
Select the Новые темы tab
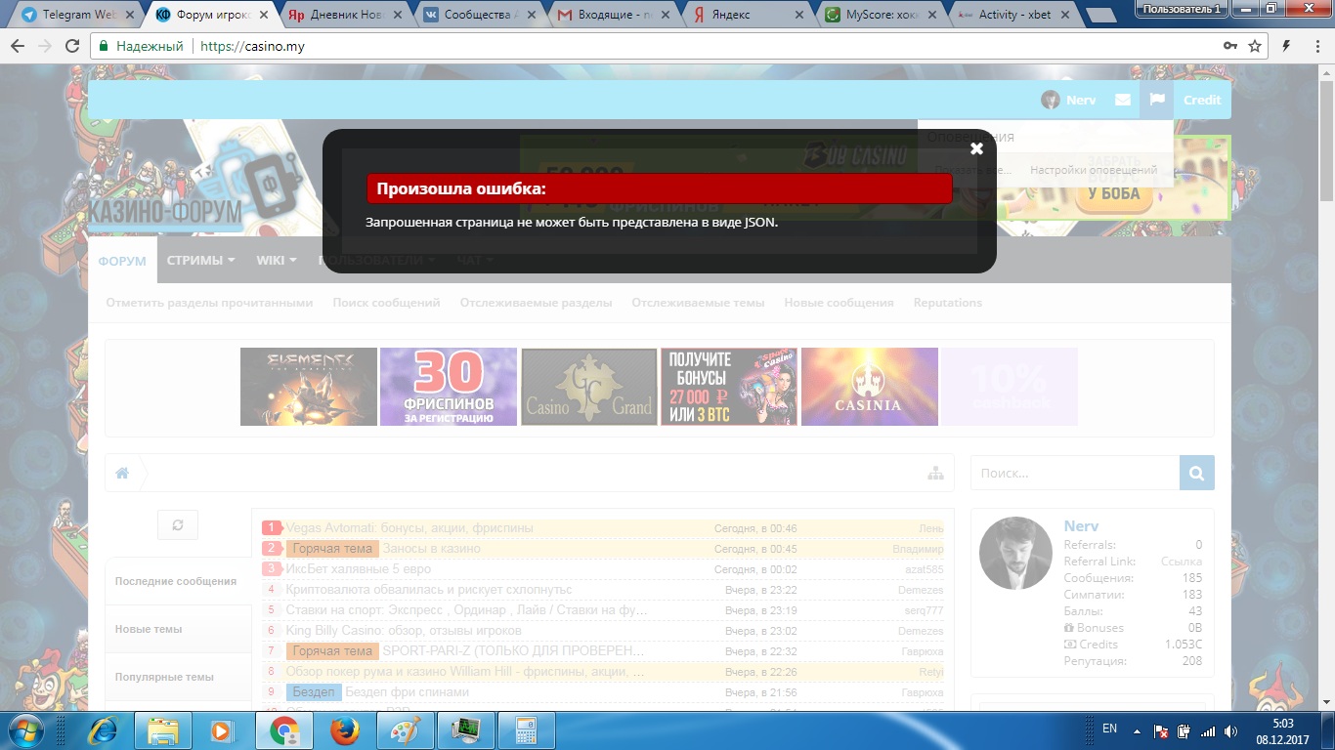(x=178, y=629)
